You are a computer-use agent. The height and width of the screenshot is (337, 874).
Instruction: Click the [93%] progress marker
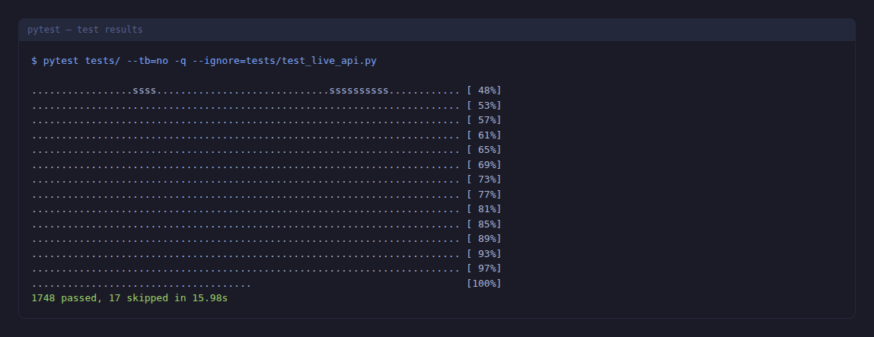click(x=483, y=253)
